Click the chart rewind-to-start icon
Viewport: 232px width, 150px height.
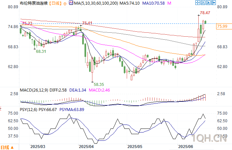(x=203, y=3)
